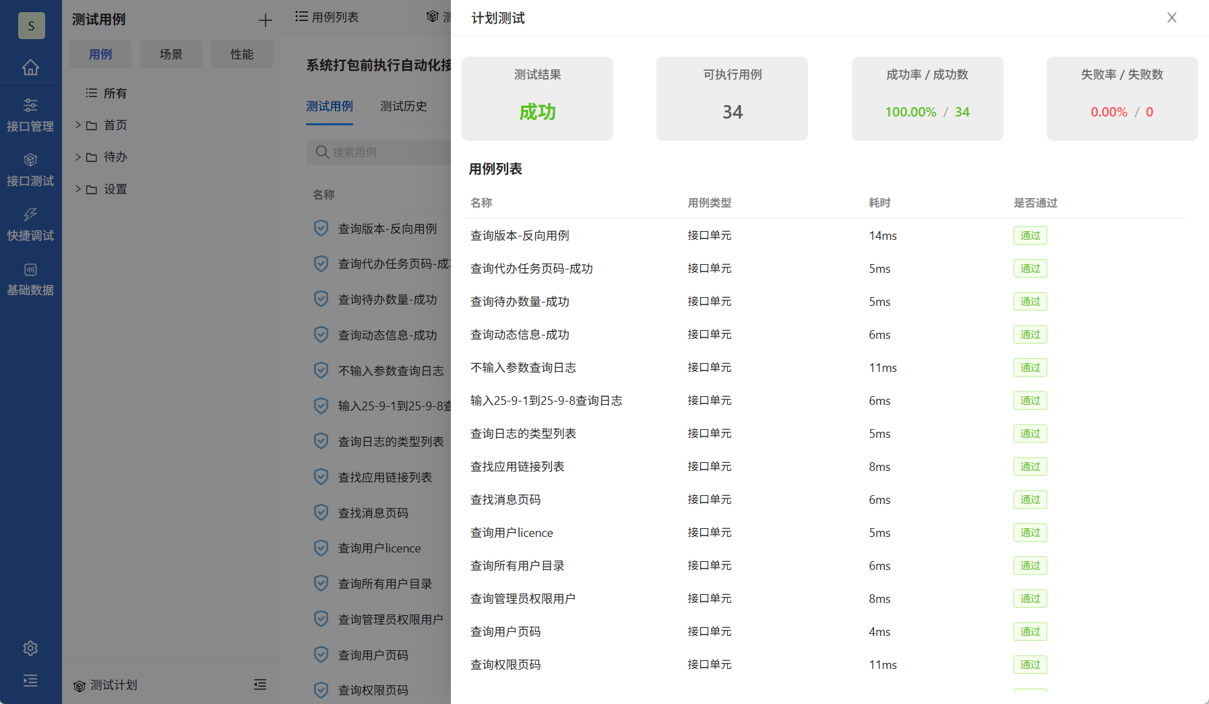The width and height of the screenshot is (1209, 704).
Task: Click the shield icon for 查询用户licence
Action: pyautogui.click(x=321, y=548)
